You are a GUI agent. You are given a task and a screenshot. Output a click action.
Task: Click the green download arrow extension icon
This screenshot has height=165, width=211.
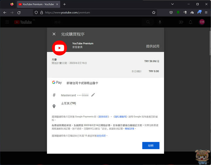coord(178,12)
